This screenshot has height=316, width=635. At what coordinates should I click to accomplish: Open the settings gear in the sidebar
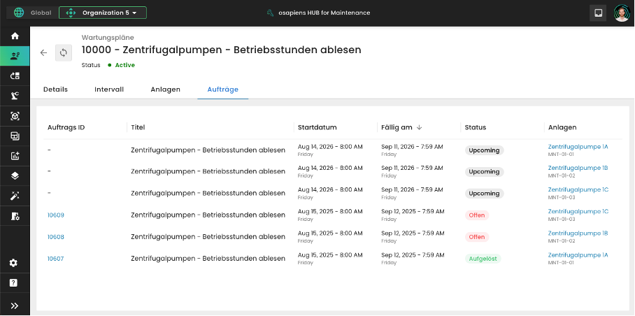click(x=15, y=263)
